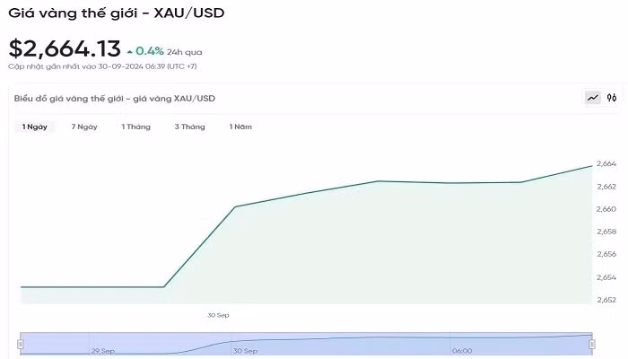The image size is (628, 359).
Task: Show the 1 Năm time range
Action: pos(240,127)
